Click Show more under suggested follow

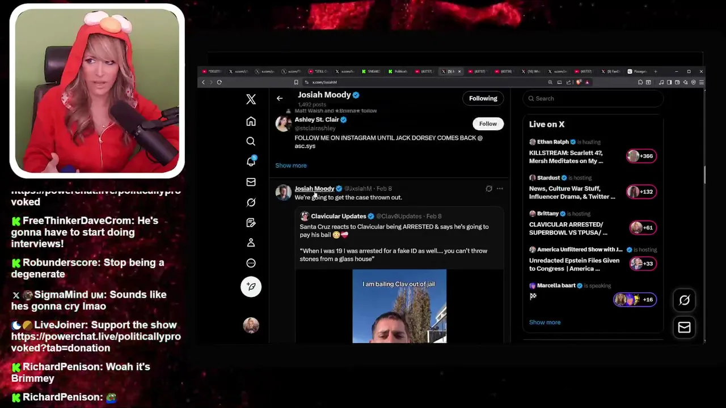click(x=291, y=165)
